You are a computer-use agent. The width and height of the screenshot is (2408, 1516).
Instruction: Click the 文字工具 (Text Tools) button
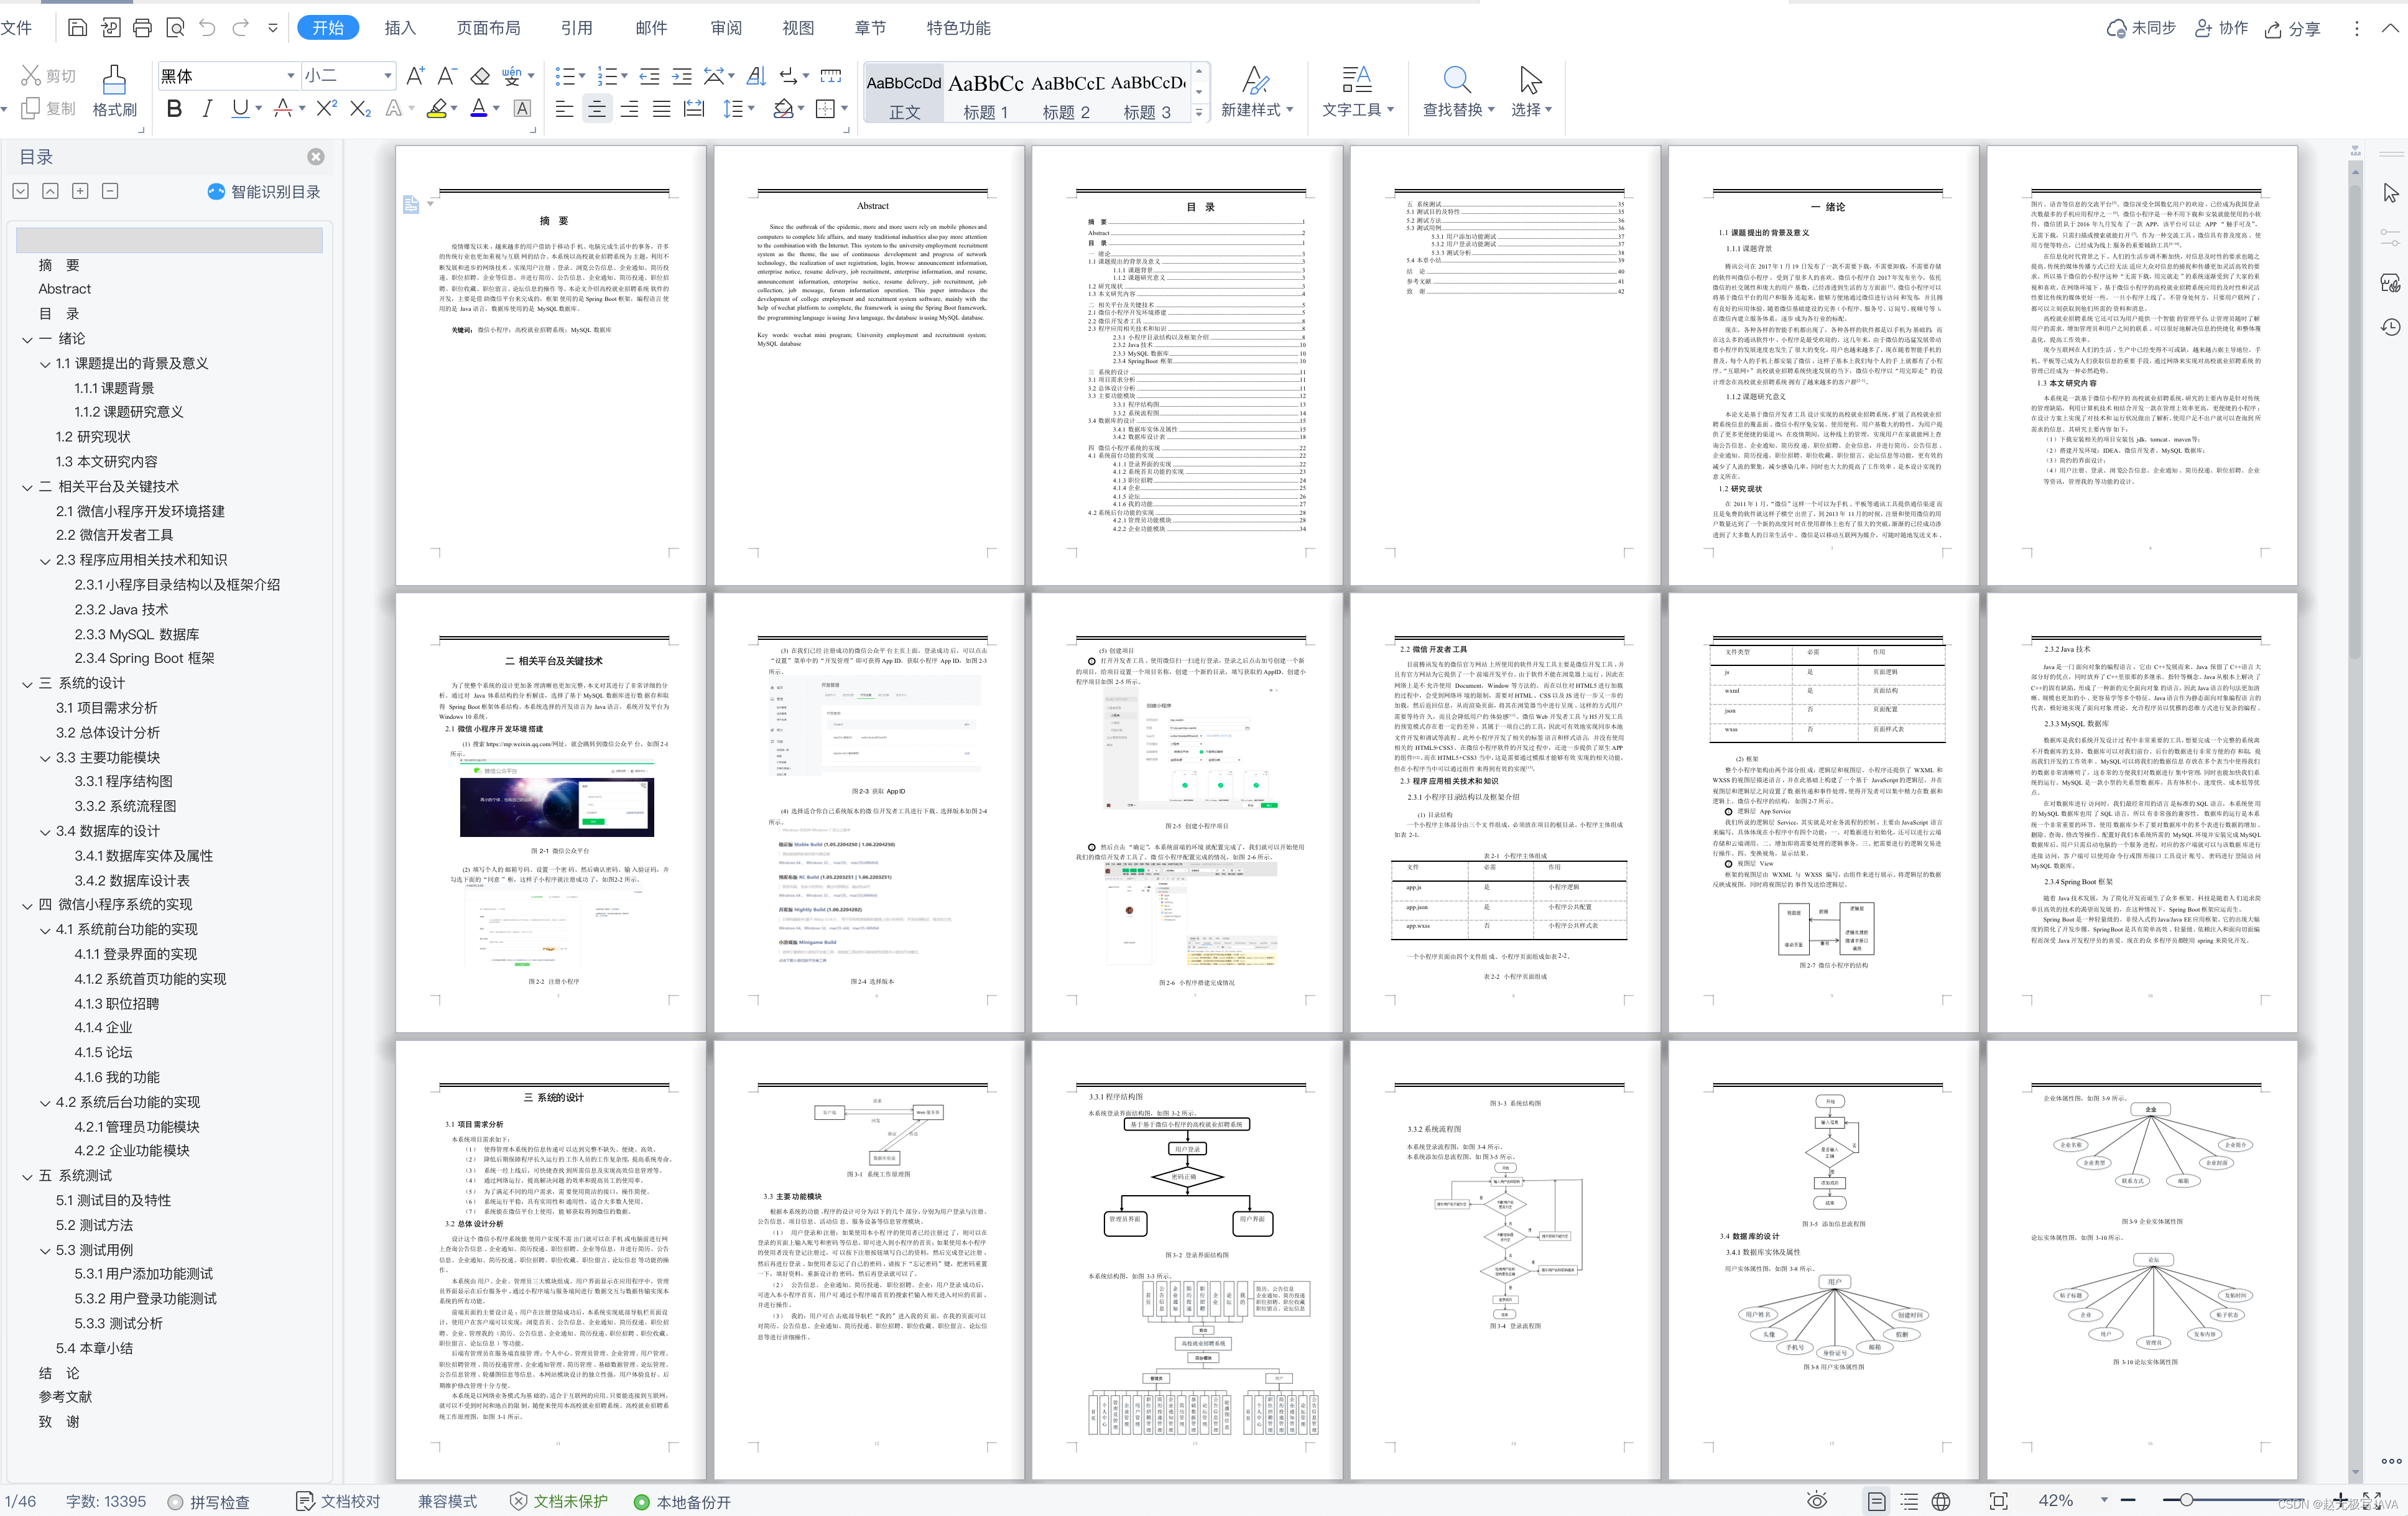[1357, 92]
